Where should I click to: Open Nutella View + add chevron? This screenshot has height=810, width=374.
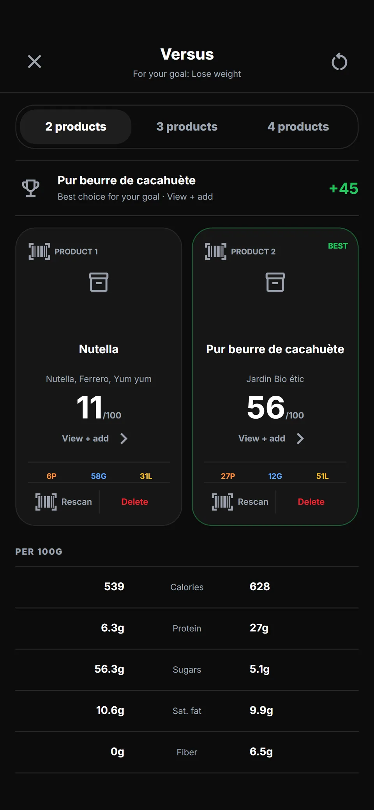[123, 439]
